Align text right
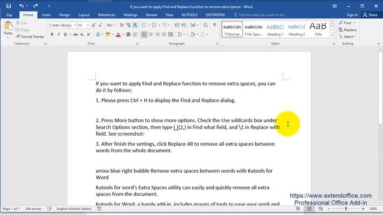 (157, 35)
